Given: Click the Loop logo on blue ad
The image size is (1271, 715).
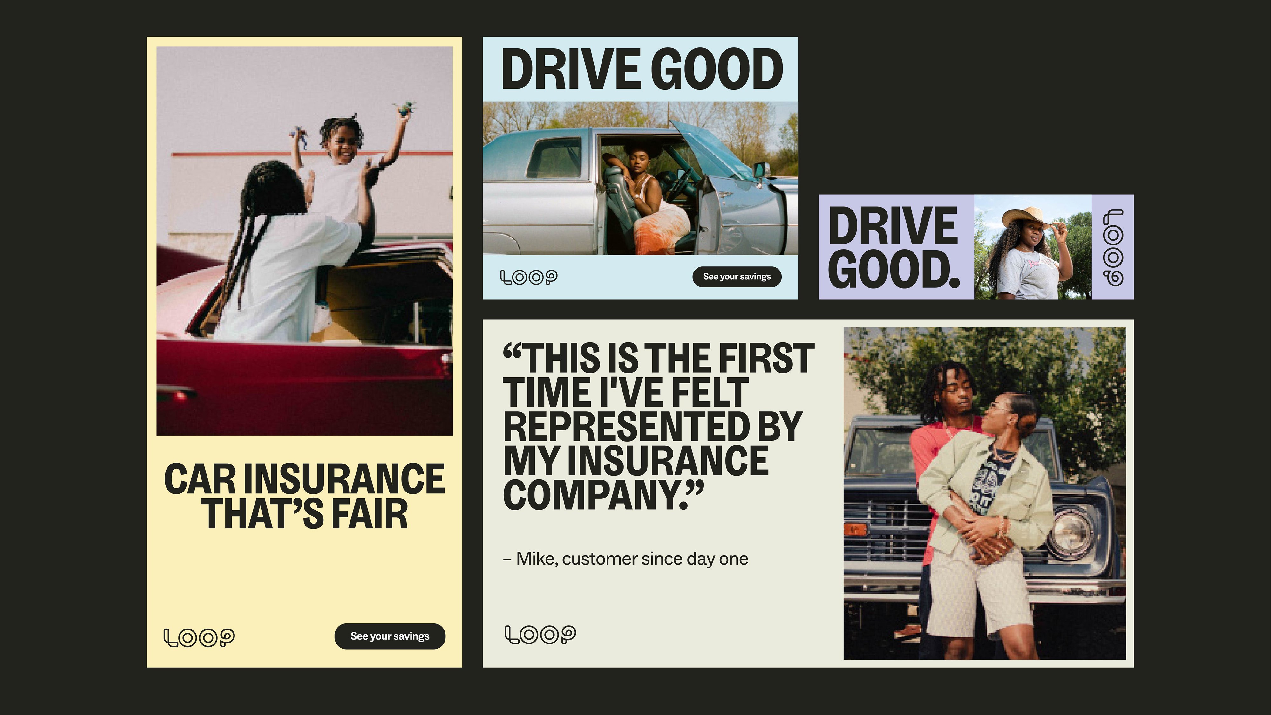Looking at the screenshot, I should pyautogui.click(x=529, y=277).
